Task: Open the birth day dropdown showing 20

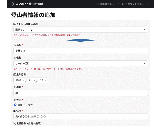Action: coord(43,80)
